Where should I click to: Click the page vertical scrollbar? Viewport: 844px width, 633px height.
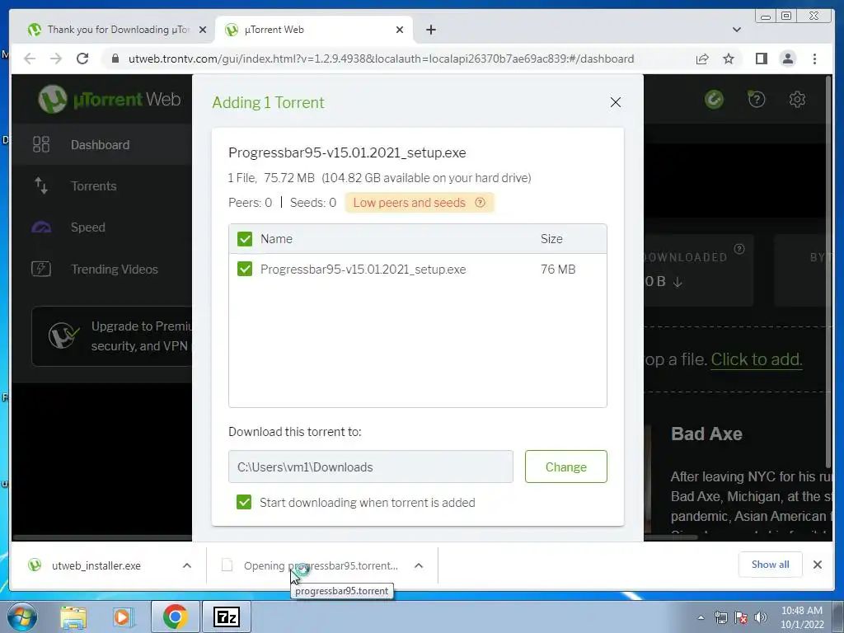point(828,271)
